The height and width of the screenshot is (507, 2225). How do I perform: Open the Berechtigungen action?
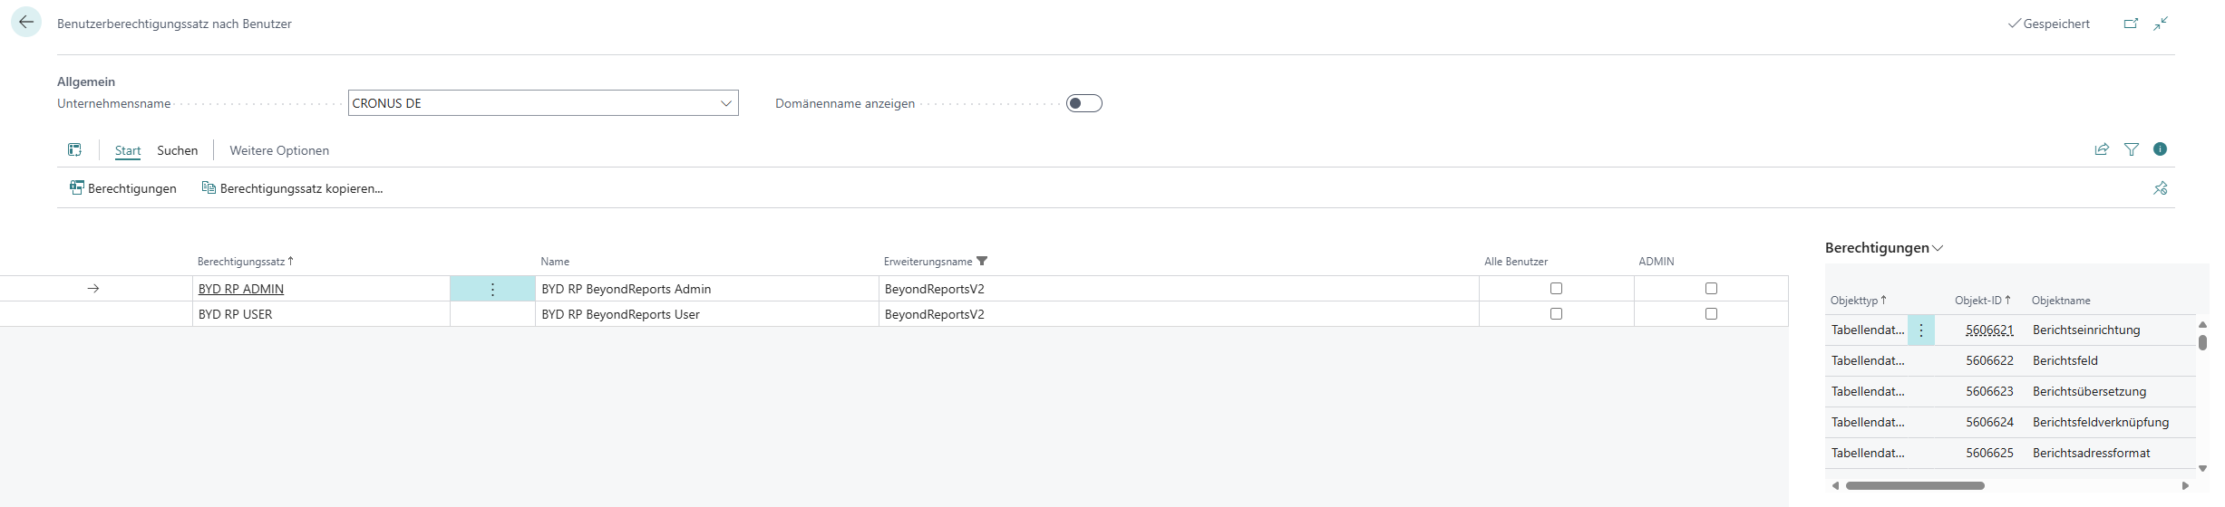123,188
